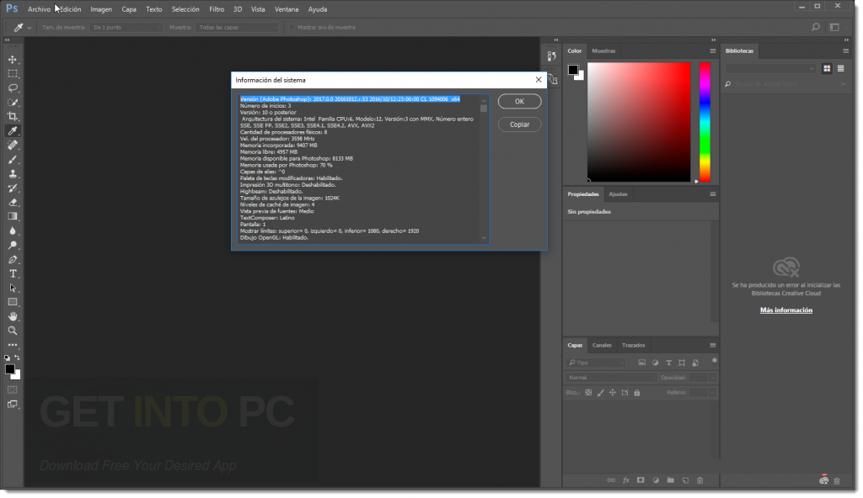Select the Eraser tool
This screenshot has width=863, height=498.
click(13, 202)
